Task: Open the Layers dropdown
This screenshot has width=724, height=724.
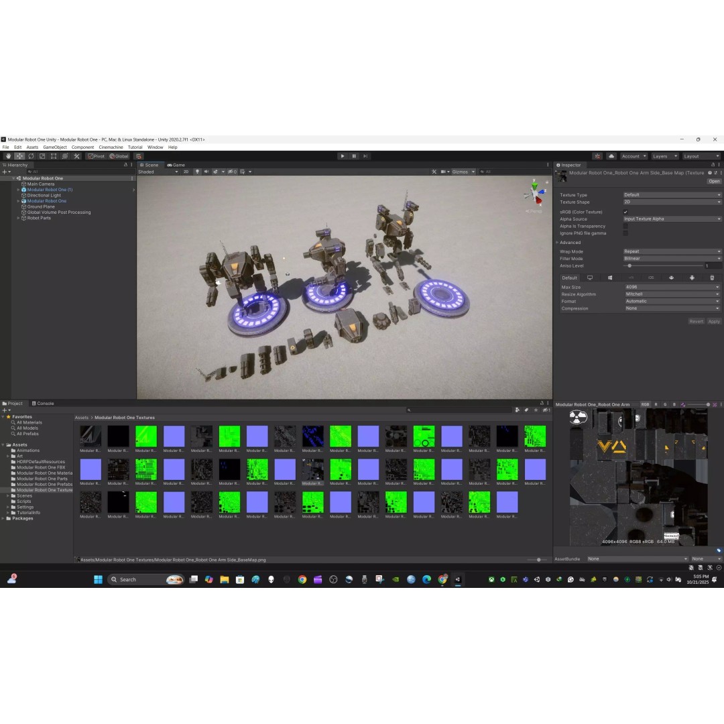Action: click(x=664, y=156)
